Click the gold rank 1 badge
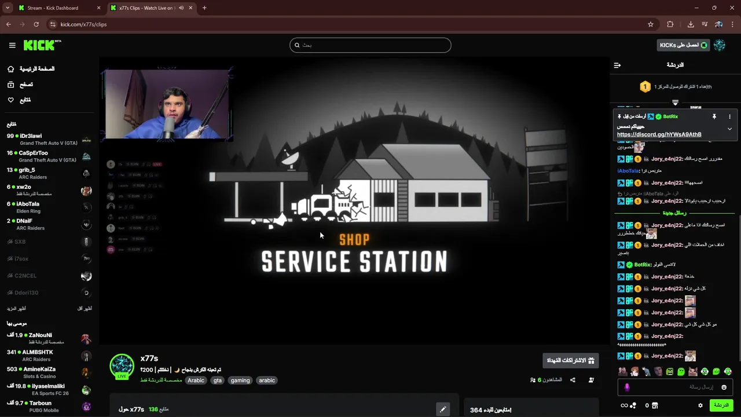 tap(645, 87)
